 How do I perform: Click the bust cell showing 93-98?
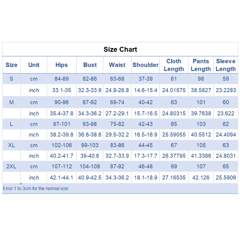90,124
